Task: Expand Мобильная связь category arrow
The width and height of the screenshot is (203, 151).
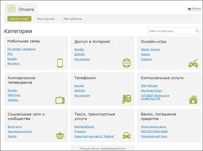Action: pyautogui.click(x=42, y=41)
